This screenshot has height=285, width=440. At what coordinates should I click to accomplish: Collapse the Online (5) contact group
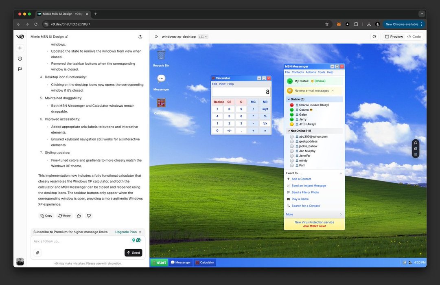(289, 99)
